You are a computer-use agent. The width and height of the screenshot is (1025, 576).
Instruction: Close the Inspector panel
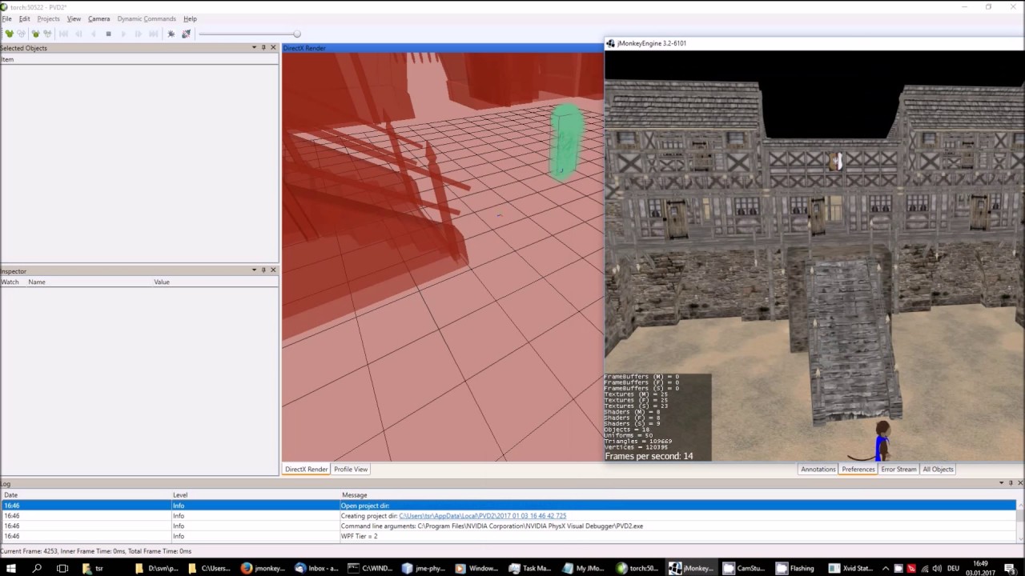[x=273, y=270]
